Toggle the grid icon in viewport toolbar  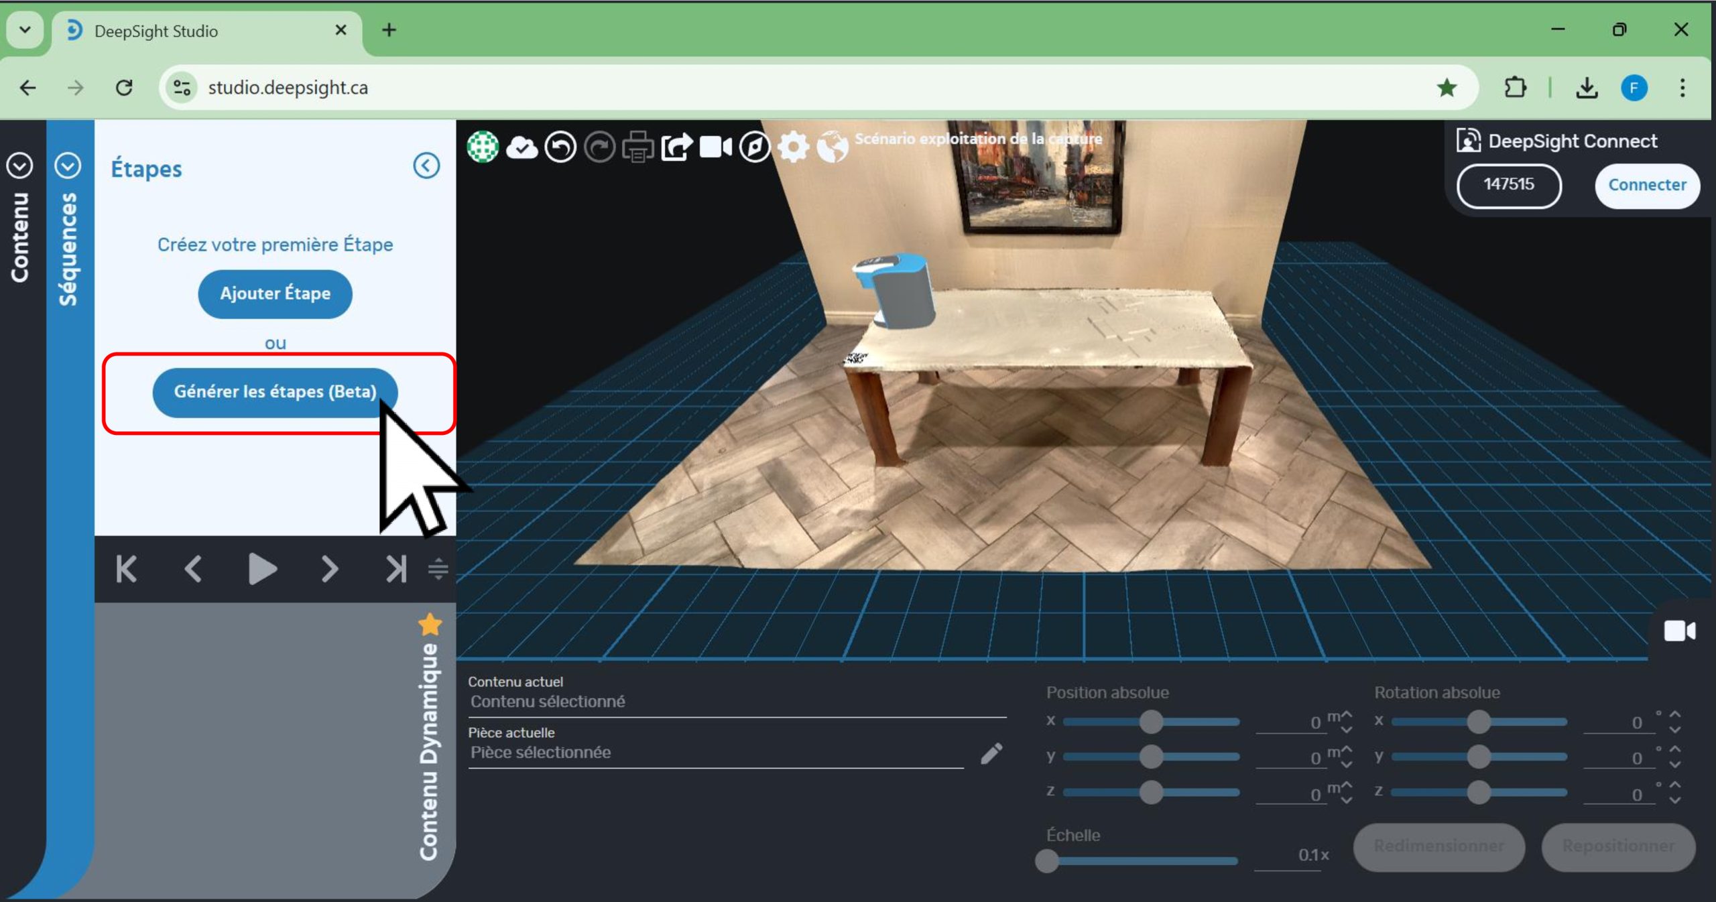click(x=483, y=147)
